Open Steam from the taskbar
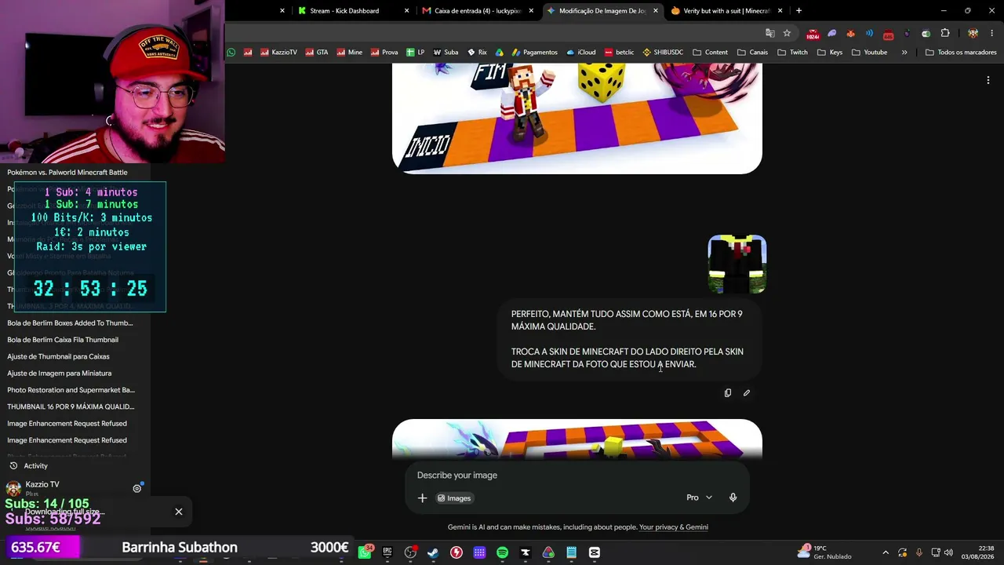 [x=433, y=552]
